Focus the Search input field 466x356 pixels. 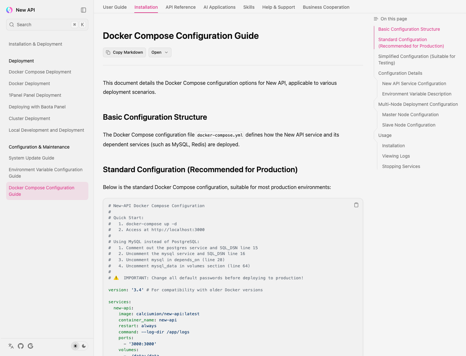[47, 25]
